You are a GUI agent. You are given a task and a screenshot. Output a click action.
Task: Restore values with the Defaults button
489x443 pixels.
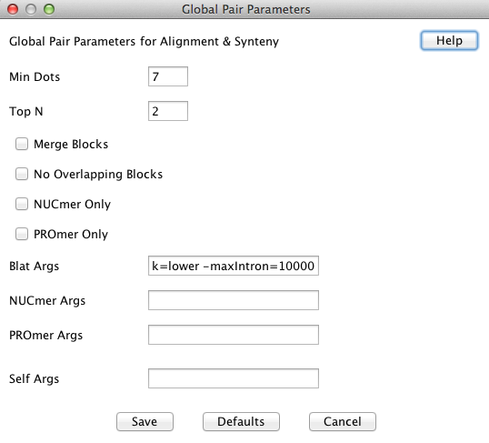point(241,422)
